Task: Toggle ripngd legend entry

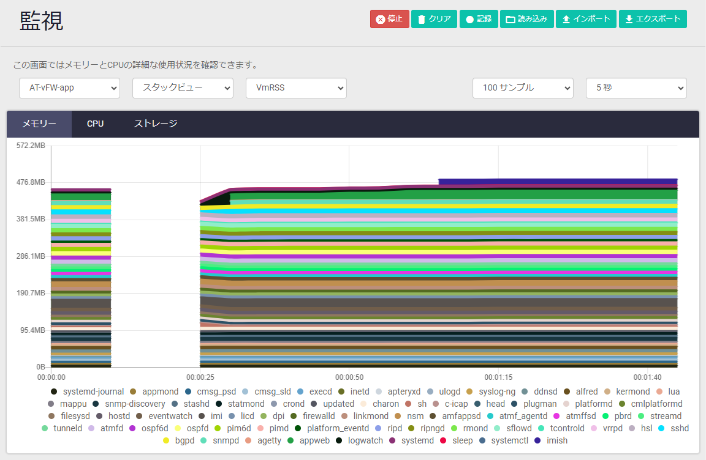Action: coord(426,428)
